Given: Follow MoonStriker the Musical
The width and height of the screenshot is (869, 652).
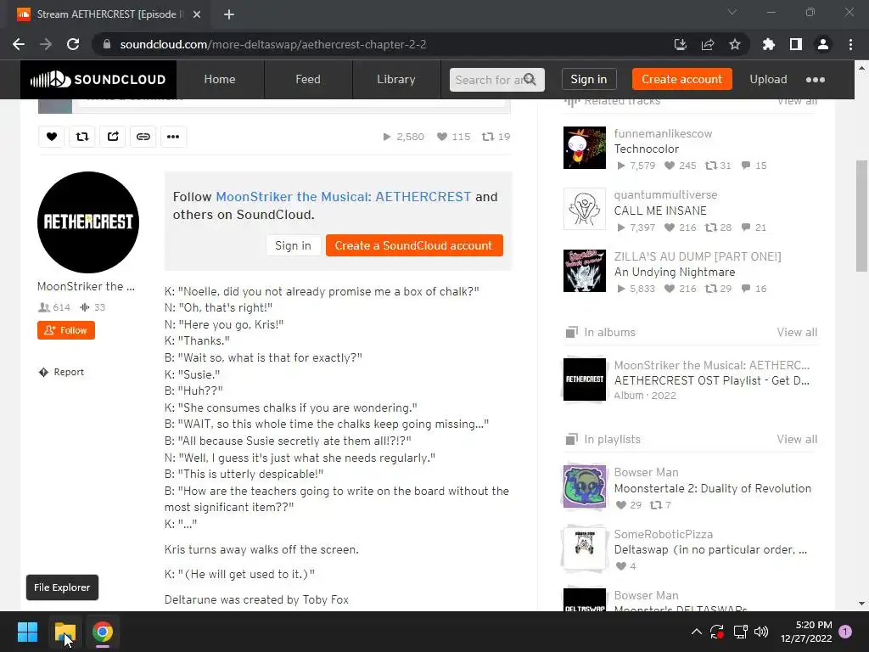Looking at the screenshot, I should (x=66, y=330).
